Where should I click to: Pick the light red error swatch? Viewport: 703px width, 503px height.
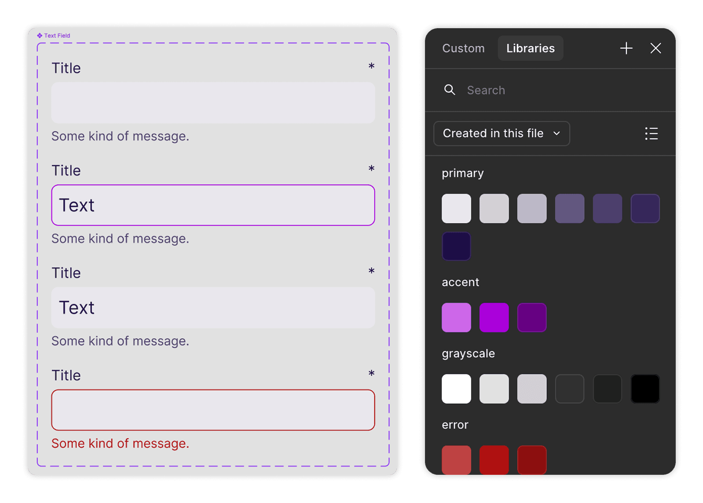click(456, 460)
